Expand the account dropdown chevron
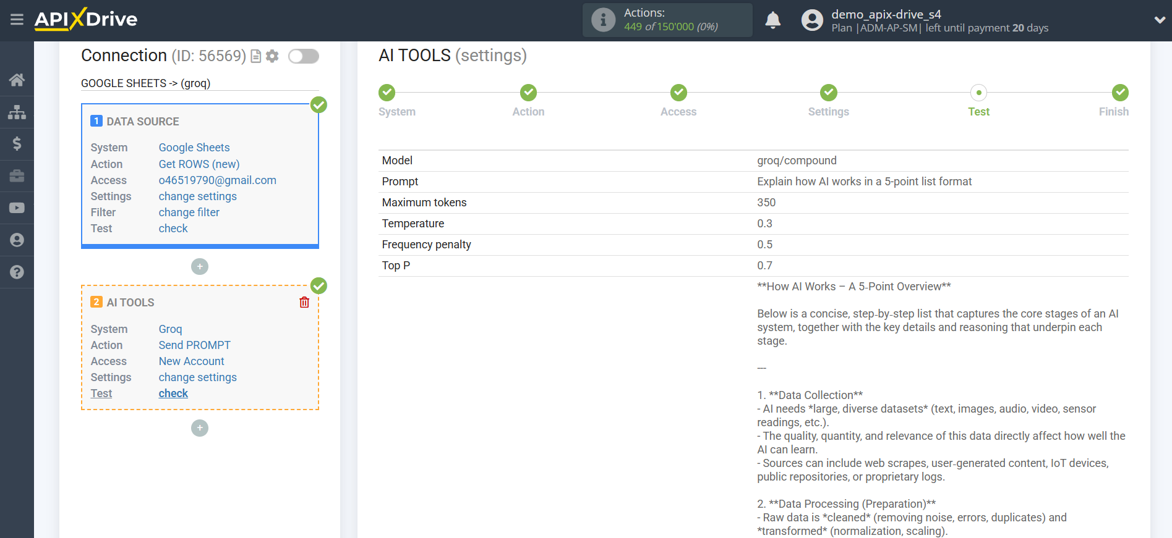1172x538 pixels. point(1160,20)
